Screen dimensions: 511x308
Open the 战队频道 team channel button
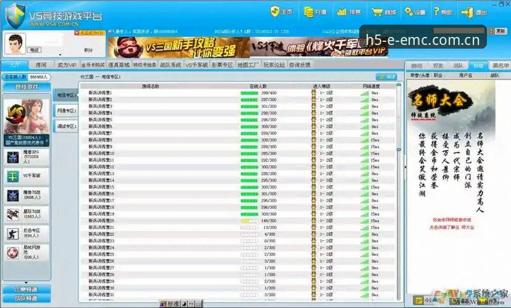[27, 298]
